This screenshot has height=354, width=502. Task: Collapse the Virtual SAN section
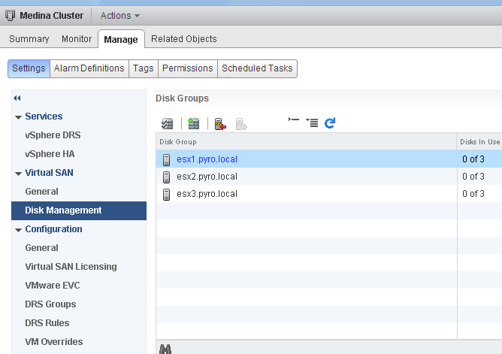18,173
